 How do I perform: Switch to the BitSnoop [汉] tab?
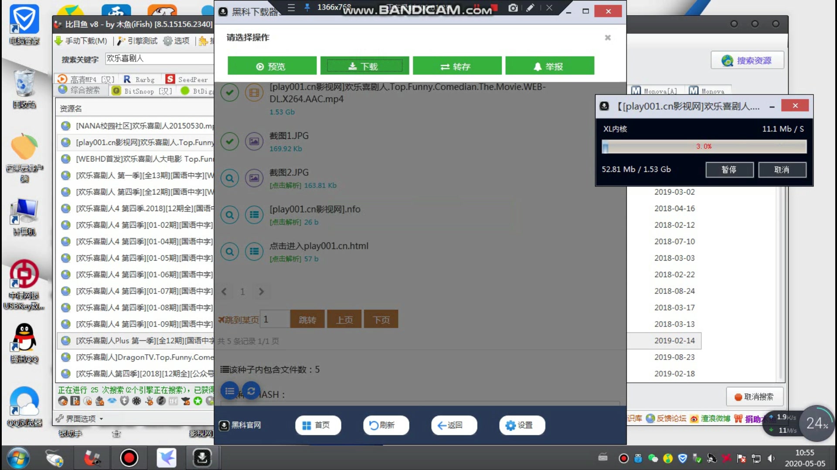click(x=142, y=91)
